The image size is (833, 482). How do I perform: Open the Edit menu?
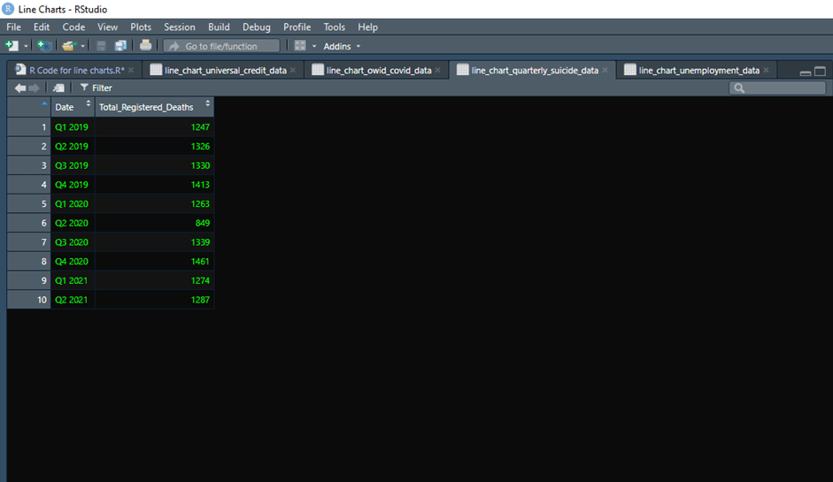pos(42,27)
